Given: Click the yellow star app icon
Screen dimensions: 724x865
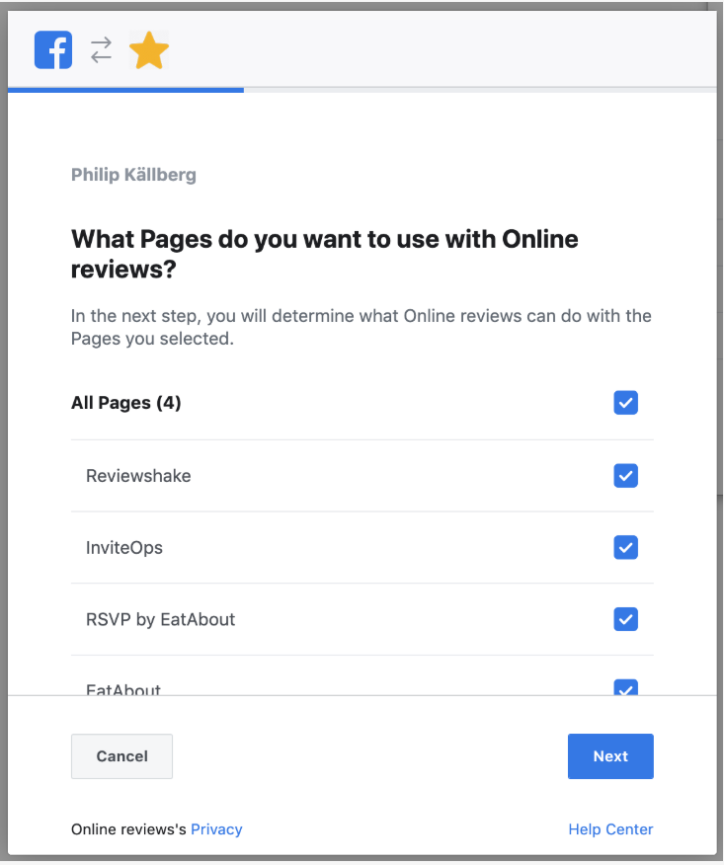Looking at the screenshot, I should click(149, 50).
